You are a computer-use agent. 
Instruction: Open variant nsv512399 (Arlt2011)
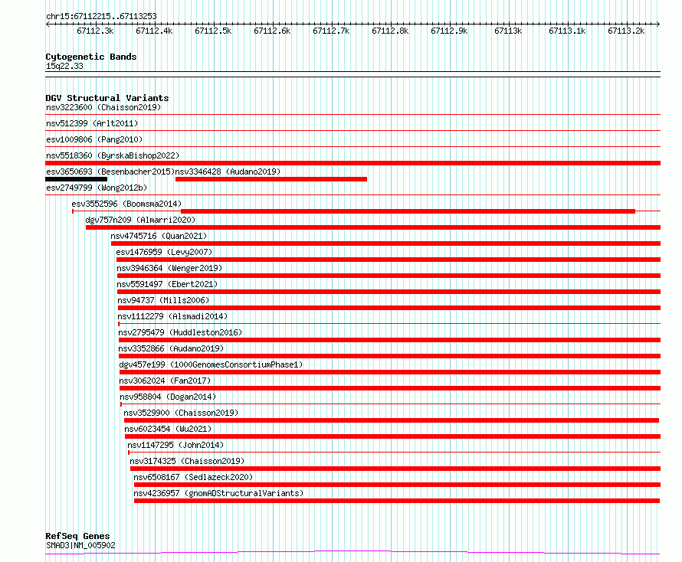92,123
